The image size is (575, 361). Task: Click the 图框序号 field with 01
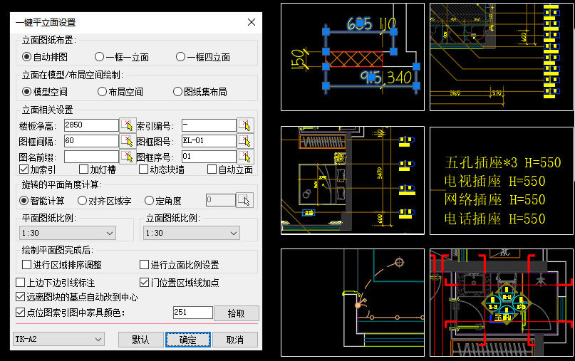209,157
